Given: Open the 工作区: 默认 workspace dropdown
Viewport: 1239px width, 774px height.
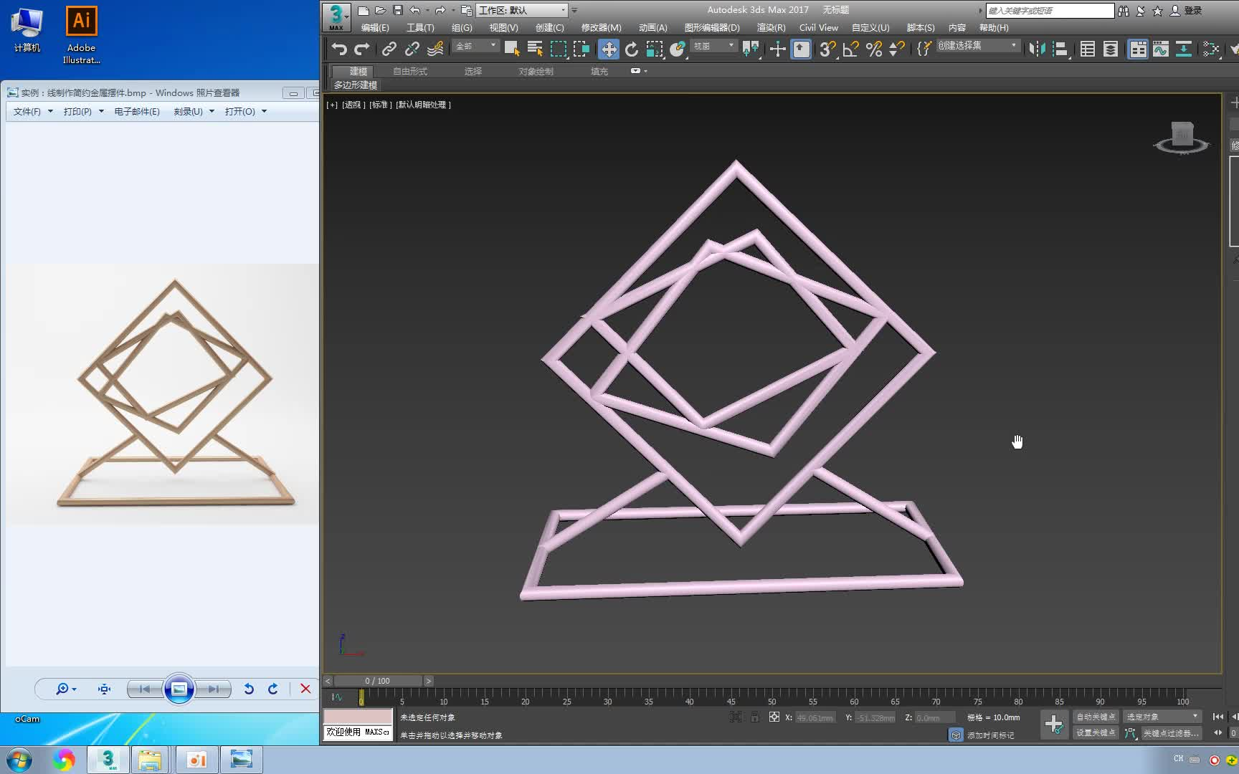Looking at the screenshot, I should tap(521, 10).
